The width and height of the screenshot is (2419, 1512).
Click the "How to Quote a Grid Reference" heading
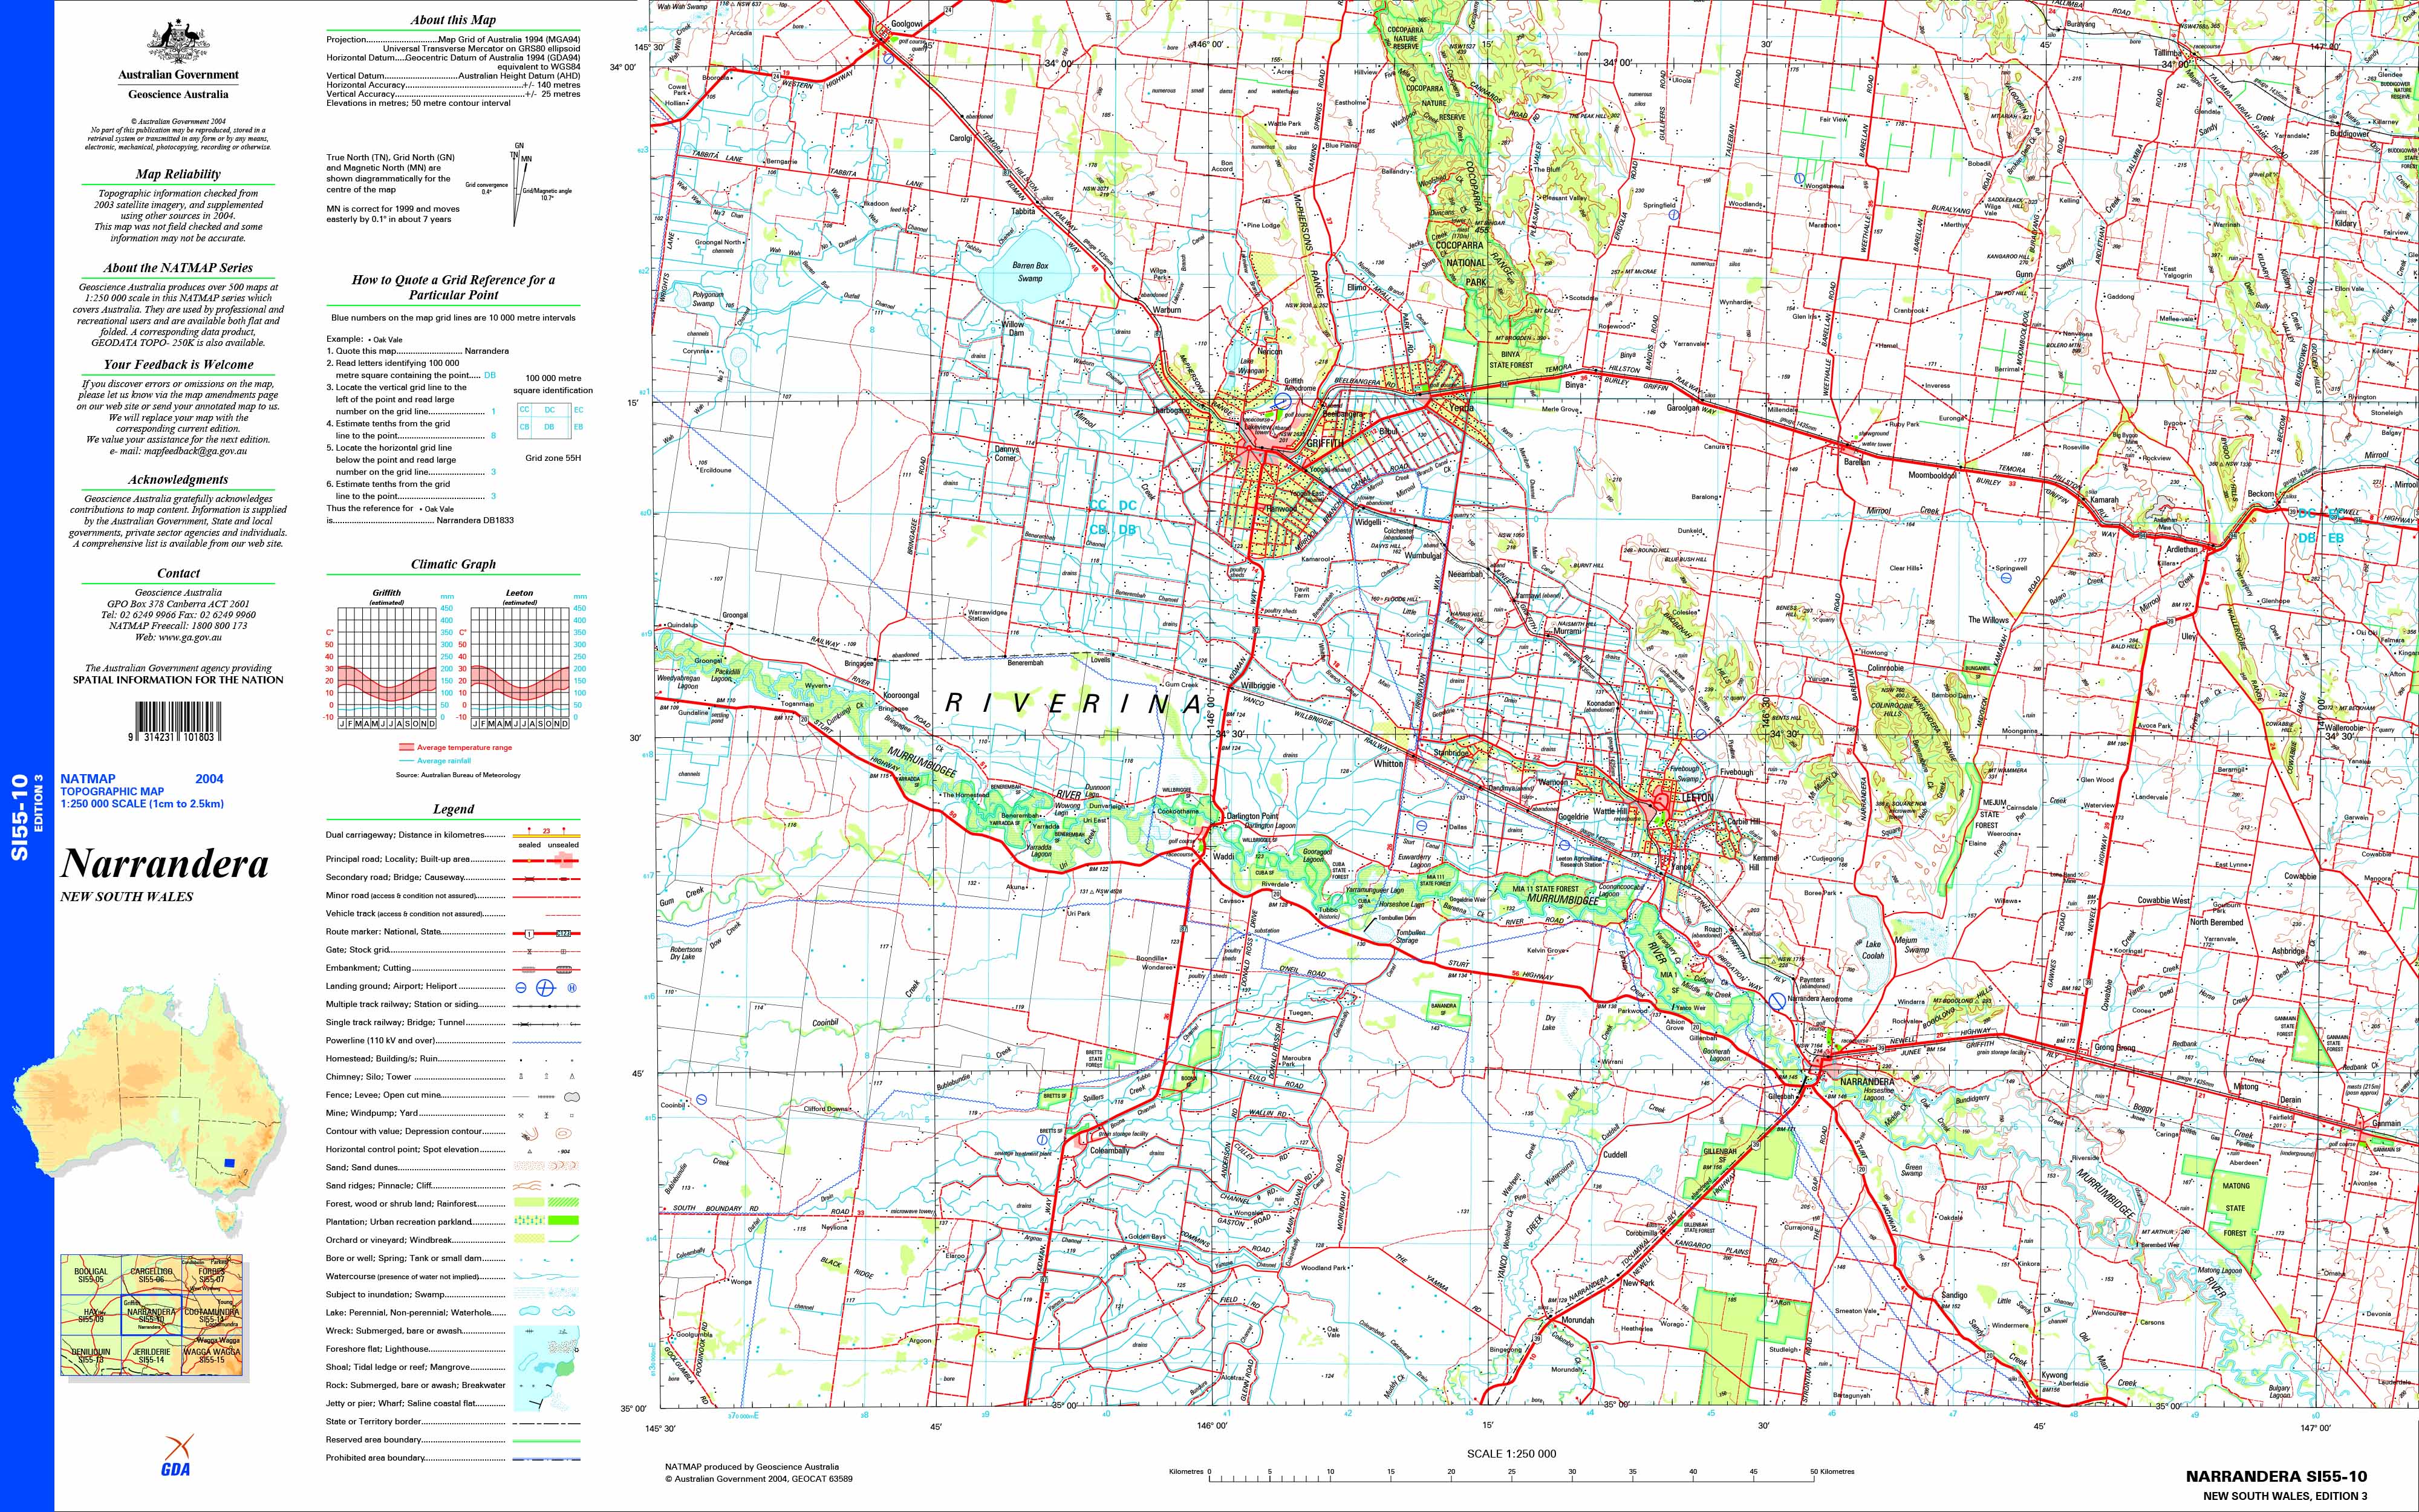pos(453,287)
